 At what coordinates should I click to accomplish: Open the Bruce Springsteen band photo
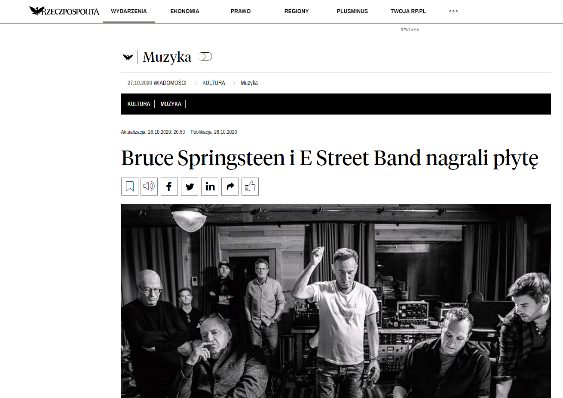336,301
